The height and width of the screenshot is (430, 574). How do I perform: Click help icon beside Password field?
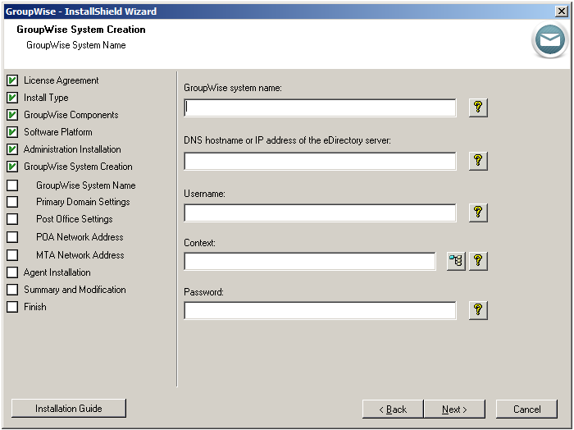[x=478, y=310]
